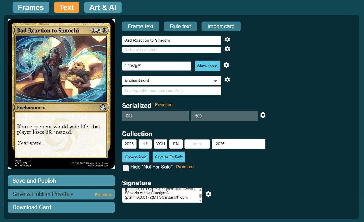Open the Import card section
Screen dimensions: 364x222
(221, 26)
